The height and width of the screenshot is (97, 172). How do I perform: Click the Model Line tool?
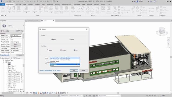click(x=92, y=10)
